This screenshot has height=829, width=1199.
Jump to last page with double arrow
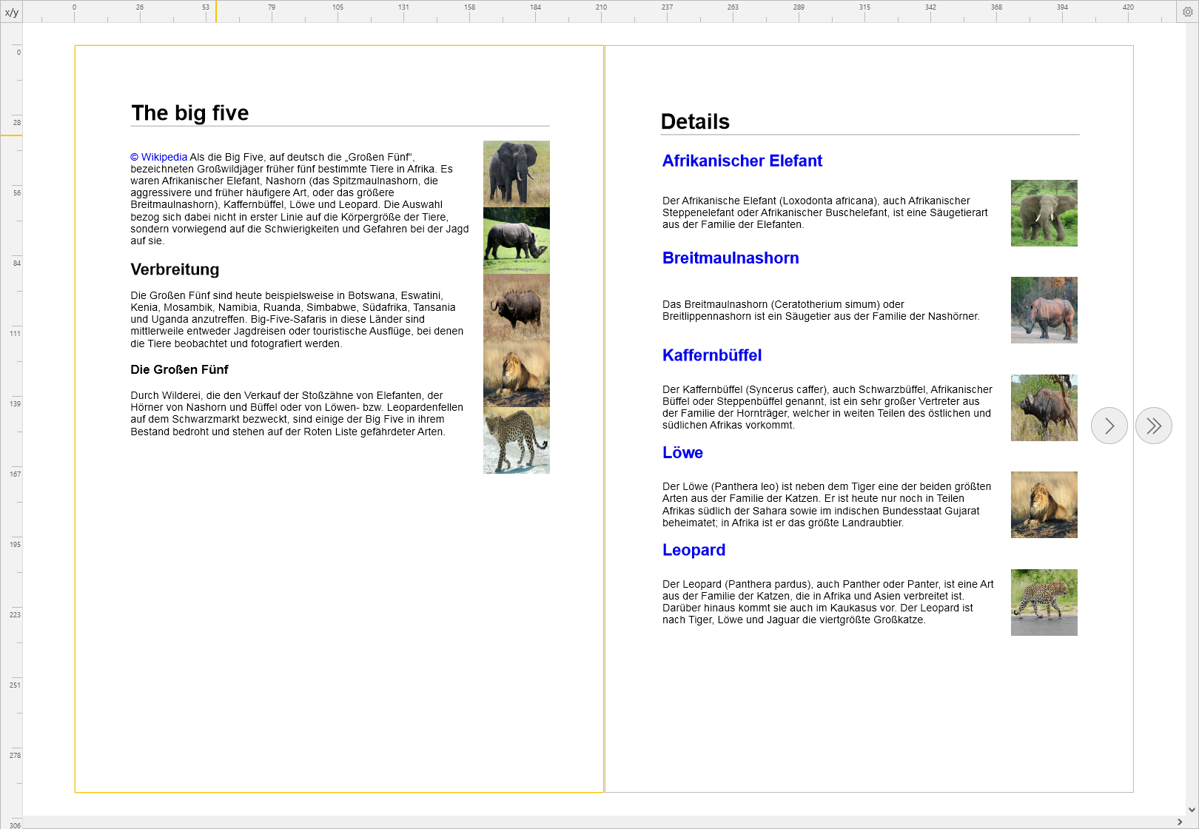[x=1153, y=426]
